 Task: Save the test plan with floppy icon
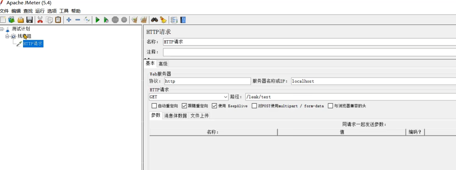tap(30, 20)
